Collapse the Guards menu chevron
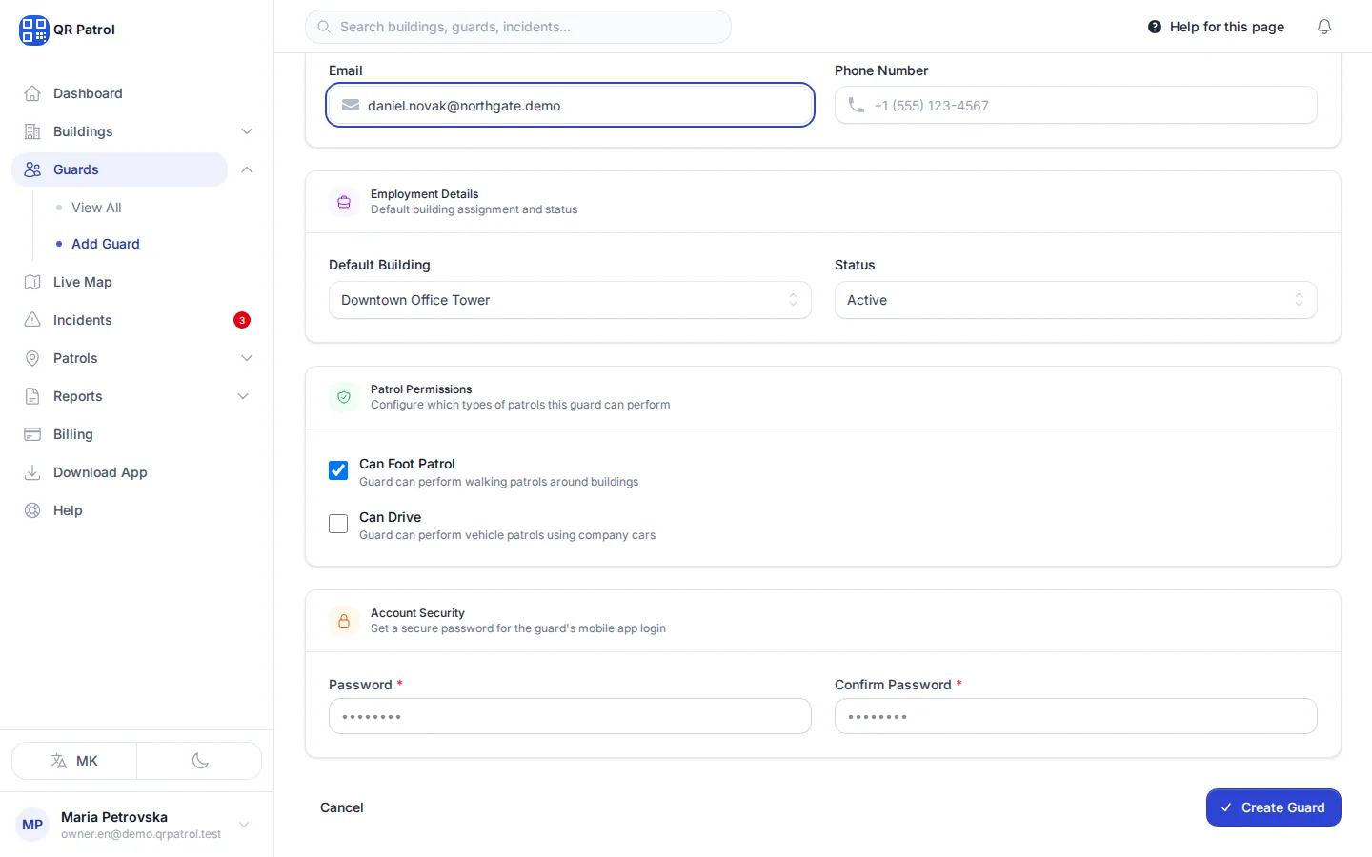This screenshot has width=1372, height=857. pos(247,169)
